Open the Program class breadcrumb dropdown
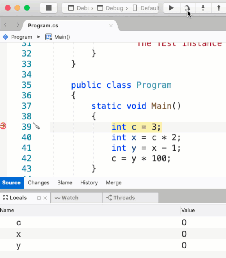The image size is (226, 258). pyautogui.click(x=18, y=37)
